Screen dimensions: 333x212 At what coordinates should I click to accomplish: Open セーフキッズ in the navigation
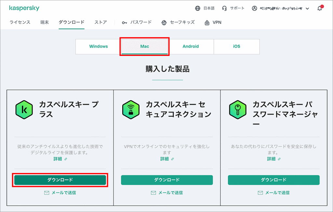[x=182, y=22]
